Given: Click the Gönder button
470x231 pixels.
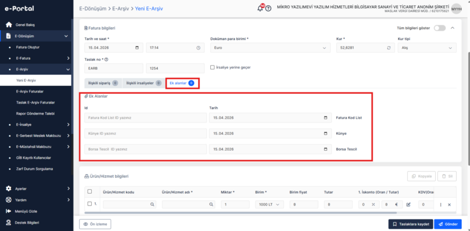Looking at the screenshot, I should [x=448, y=224].
